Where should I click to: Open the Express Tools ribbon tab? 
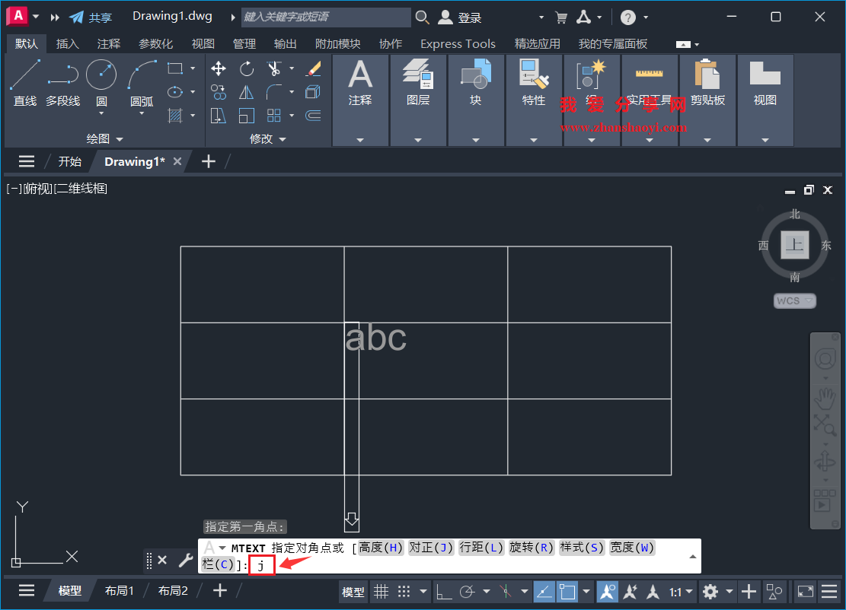458,43
